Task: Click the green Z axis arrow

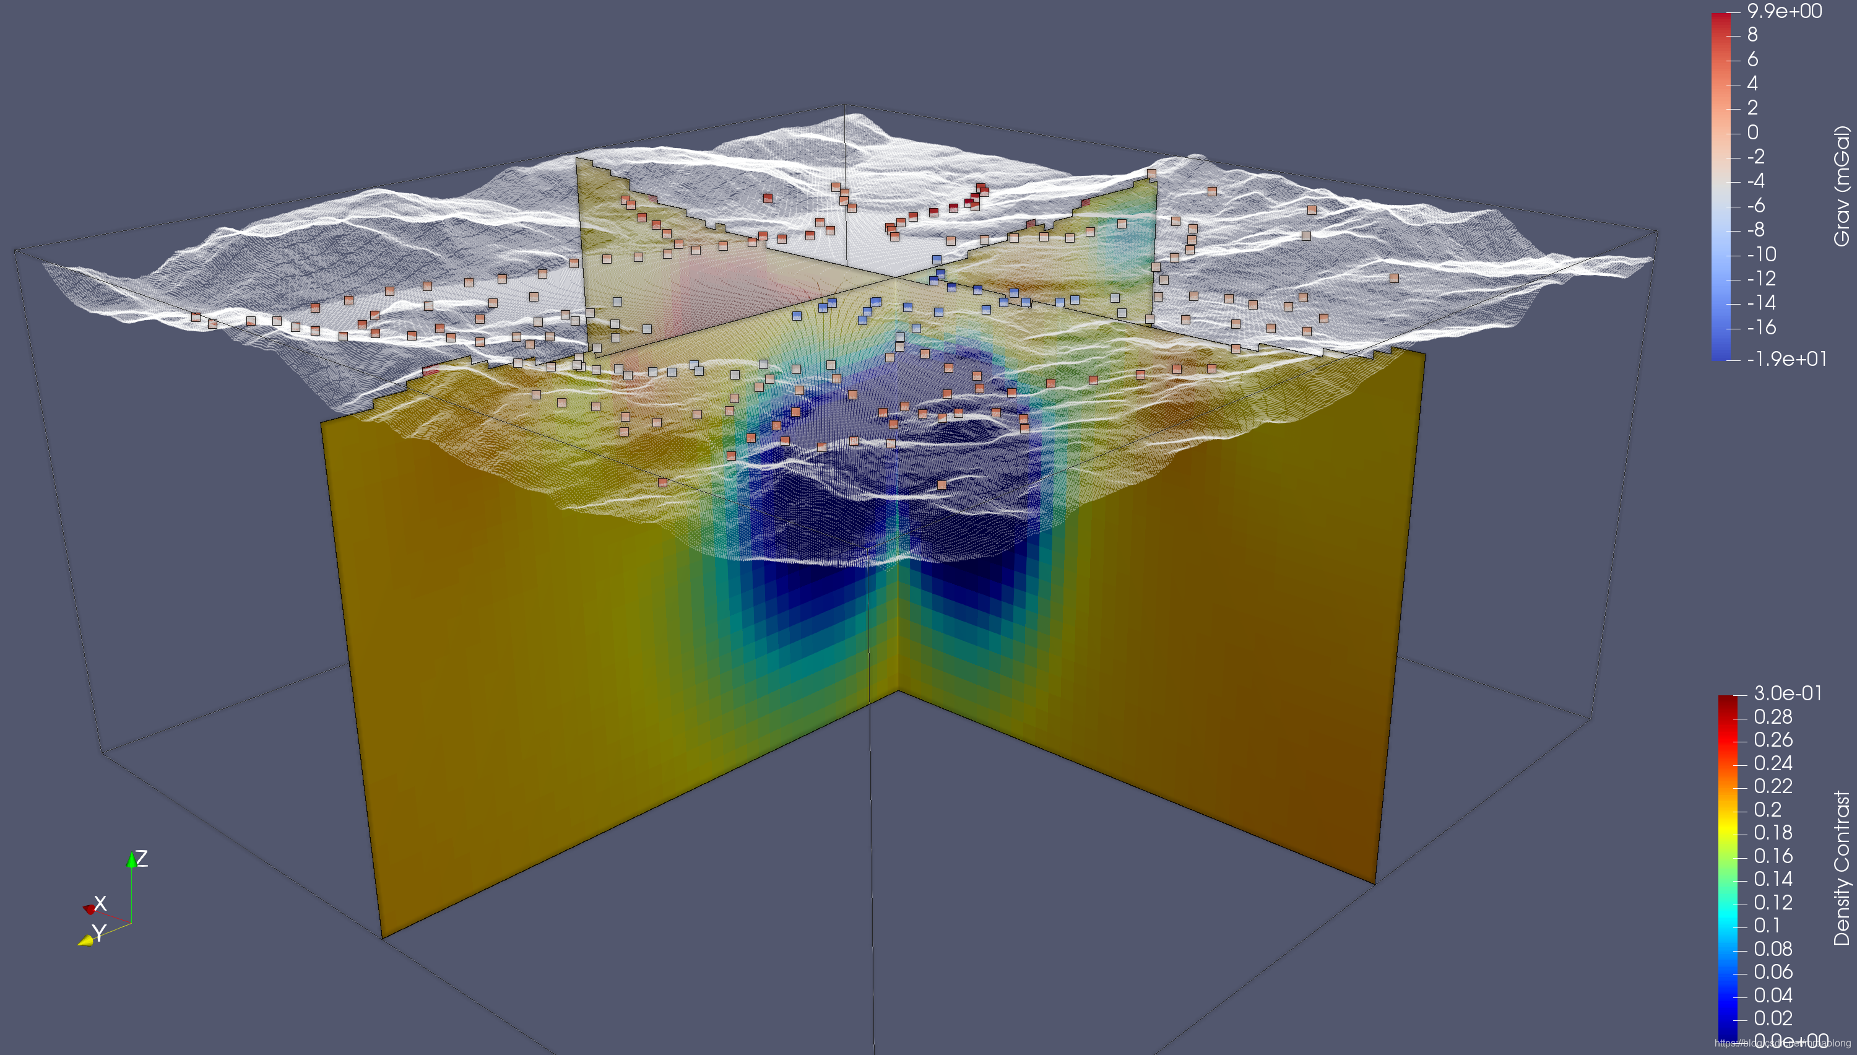Action: (x=131, y=859)
